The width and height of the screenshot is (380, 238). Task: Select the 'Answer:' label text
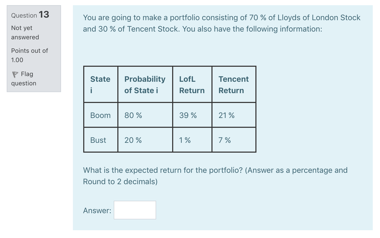[97, 210]
